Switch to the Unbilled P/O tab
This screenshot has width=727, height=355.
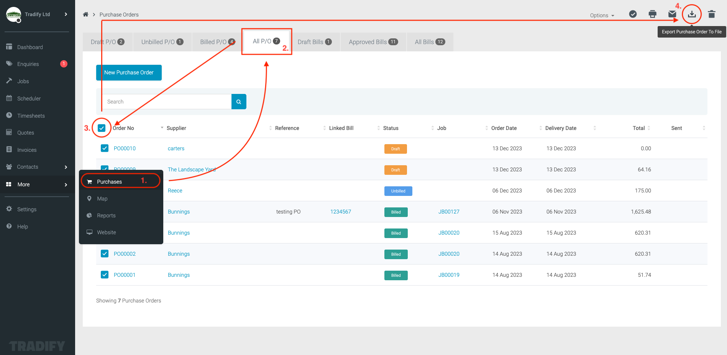pyautogui.click(x=162, y=42)
